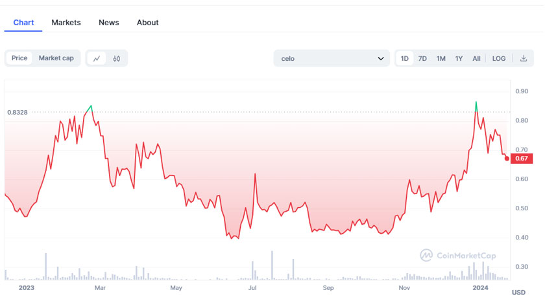545x301 pixels.
Task: Click the USD currency label
Action: pos(518,293)
